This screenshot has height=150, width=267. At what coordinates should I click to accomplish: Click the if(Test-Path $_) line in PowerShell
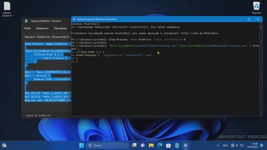point(88,52)
